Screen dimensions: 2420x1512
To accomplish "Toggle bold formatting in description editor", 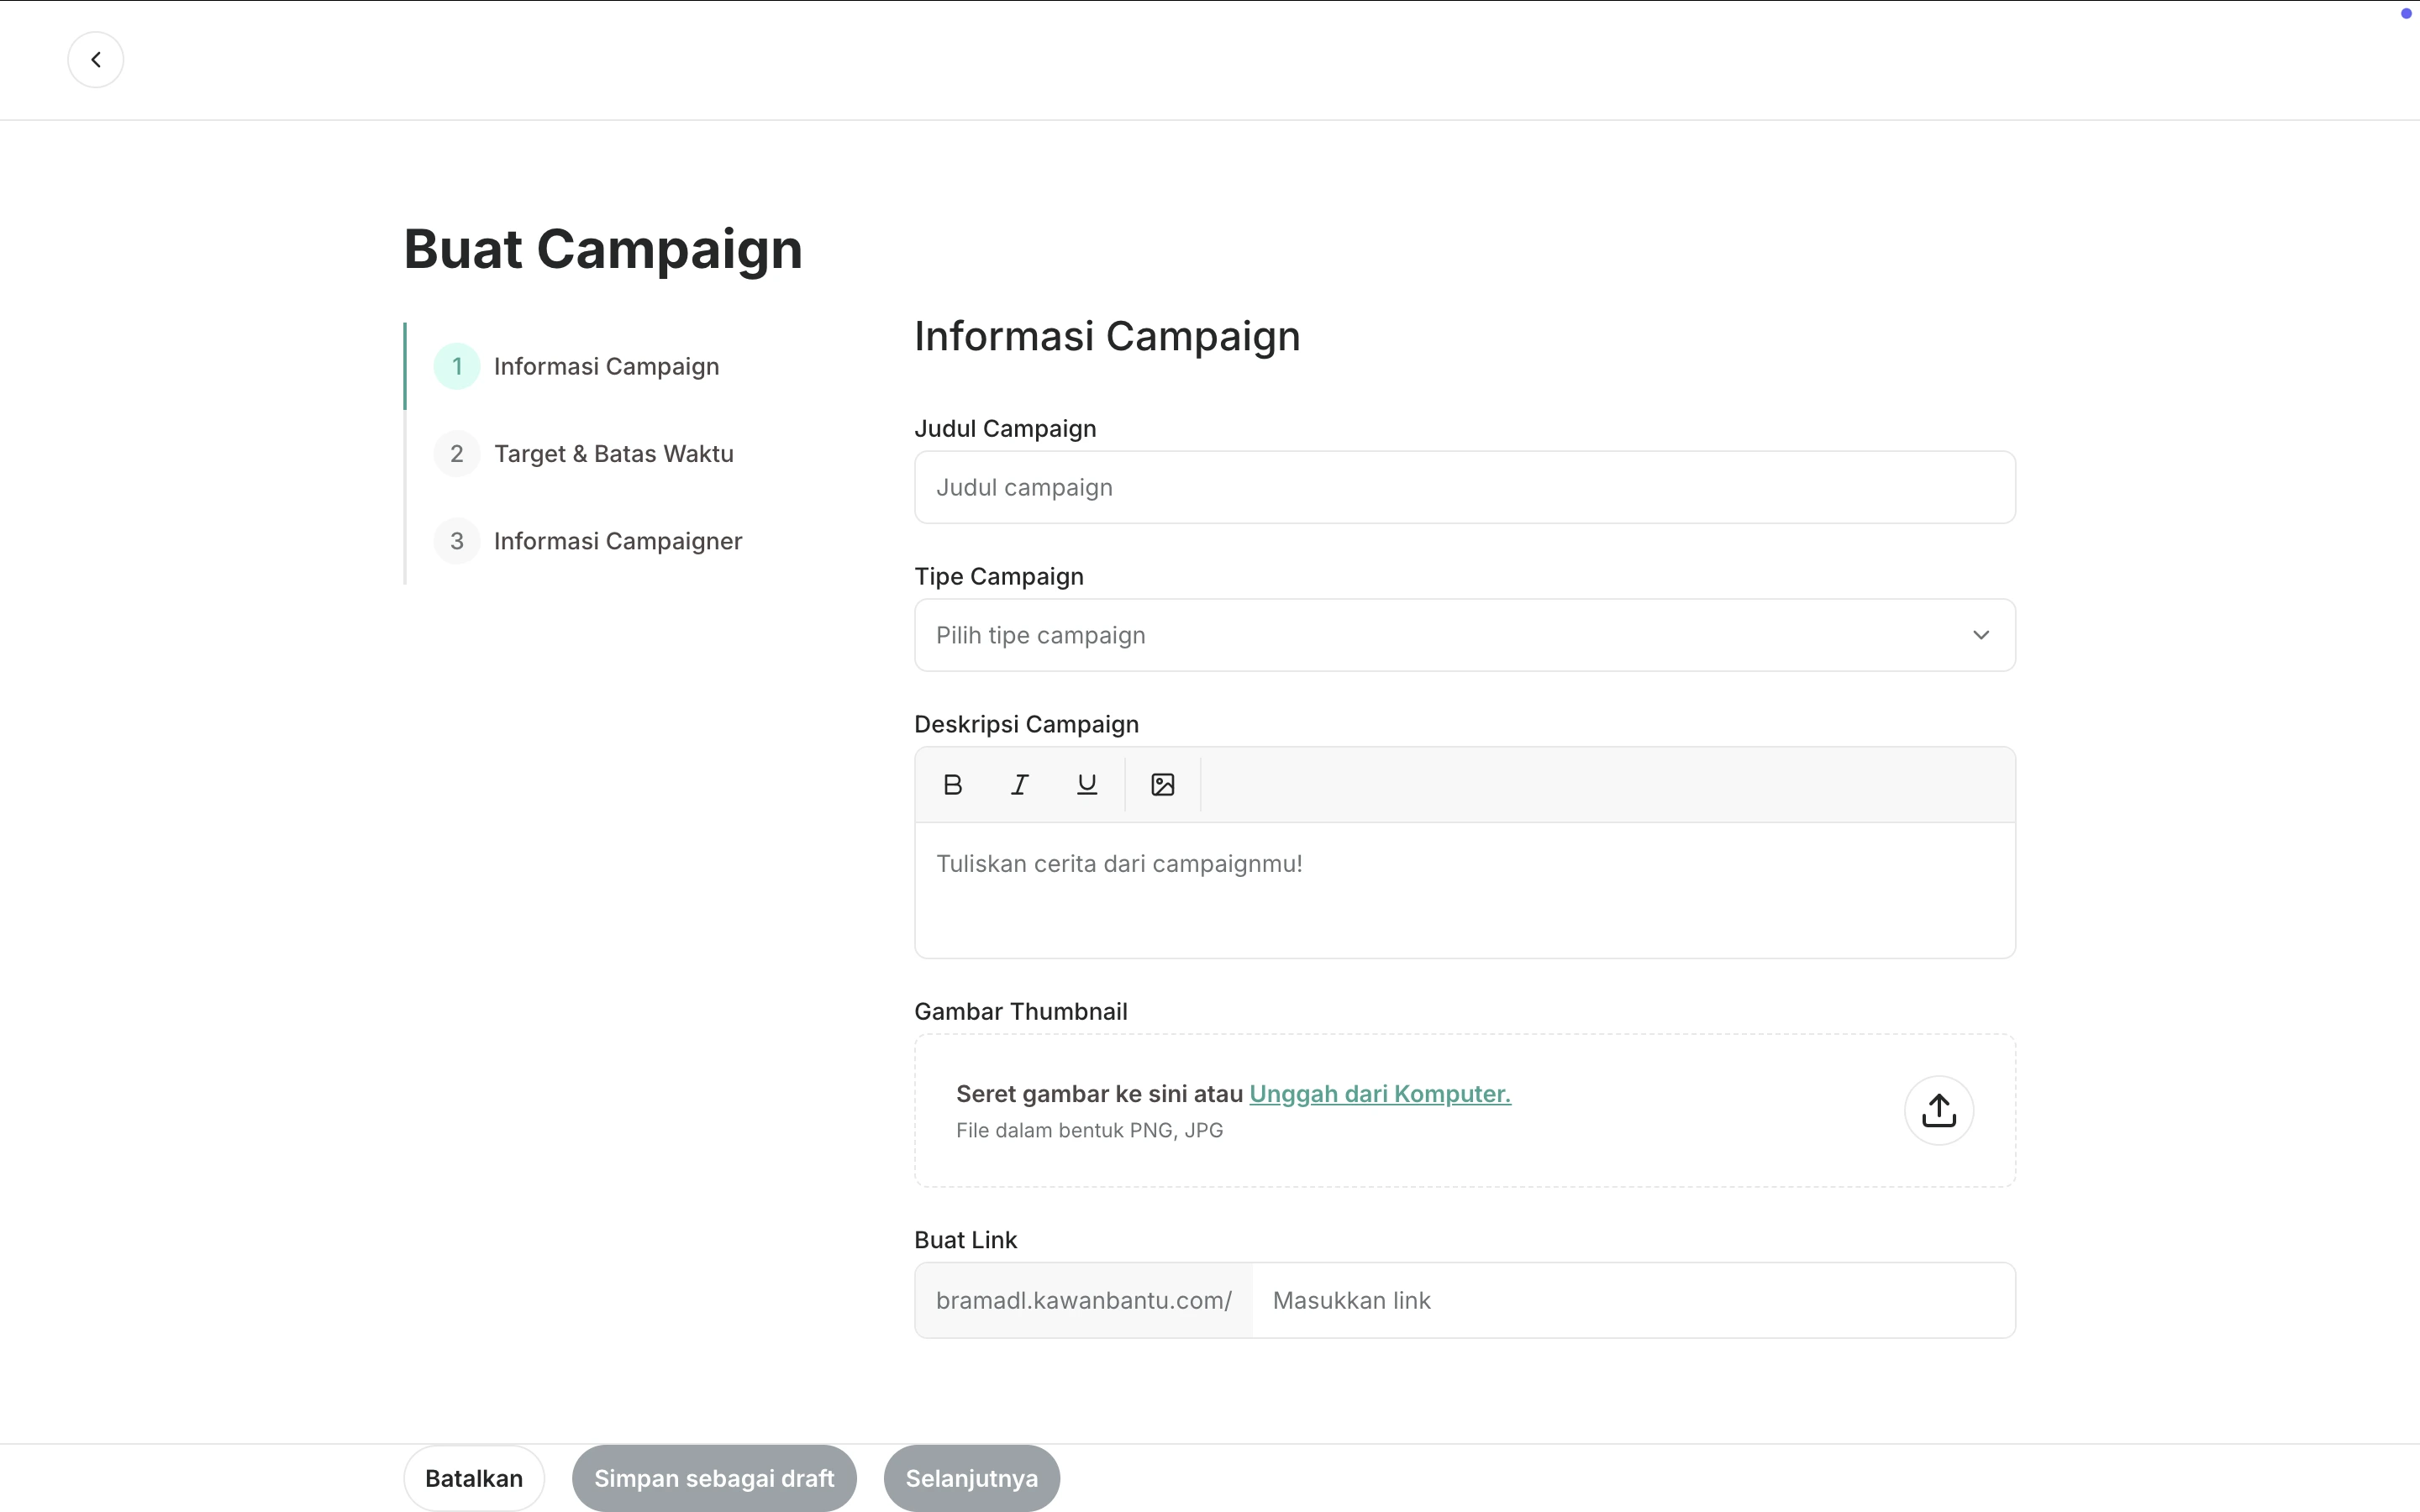I will (953, 785).
